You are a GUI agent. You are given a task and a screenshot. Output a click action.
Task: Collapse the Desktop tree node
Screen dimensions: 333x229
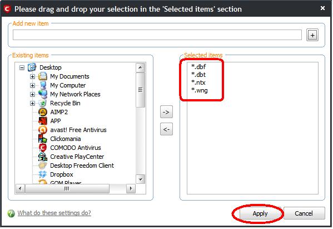click(x=22, y=67)
